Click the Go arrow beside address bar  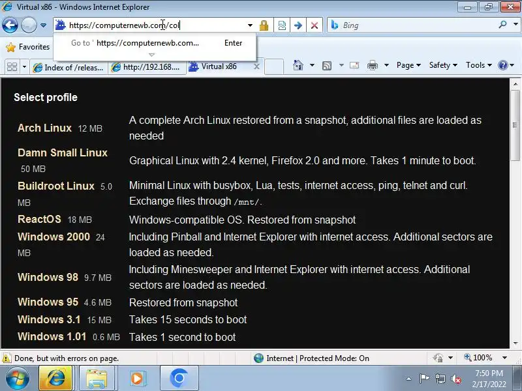click(298, 25)
